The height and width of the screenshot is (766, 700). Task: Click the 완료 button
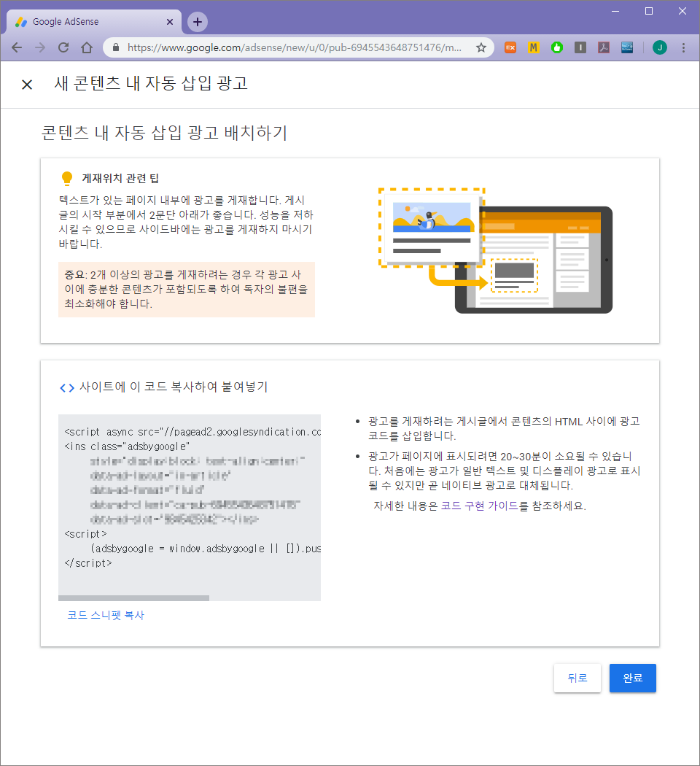633,678
